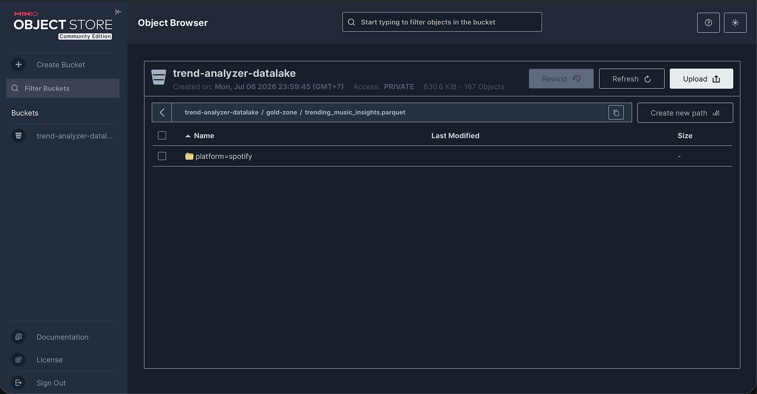Navigate to gold-zone breadcrumb

click(x=282, y=112)
